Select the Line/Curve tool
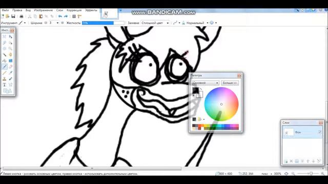Viewport: 328px width, 184px height. pos(10,85)
